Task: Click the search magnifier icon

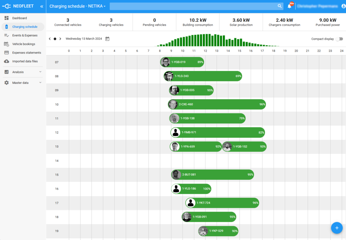Action: tap(279, 6)
